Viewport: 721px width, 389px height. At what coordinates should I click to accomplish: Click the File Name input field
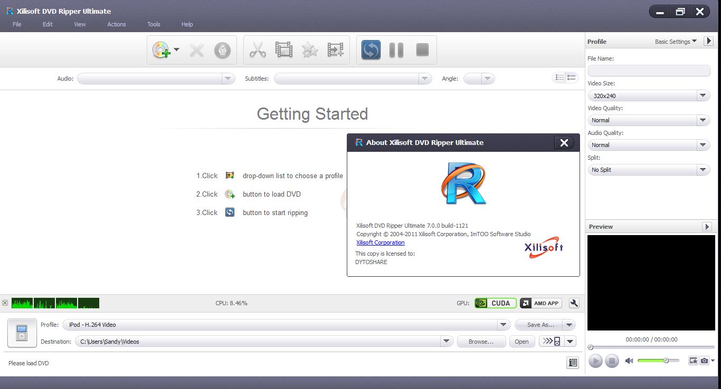point(649,71)
